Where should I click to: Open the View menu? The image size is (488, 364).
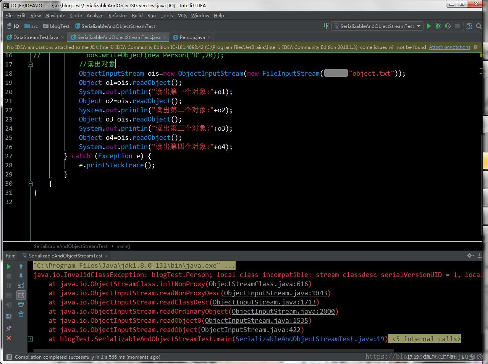point(36,15)
